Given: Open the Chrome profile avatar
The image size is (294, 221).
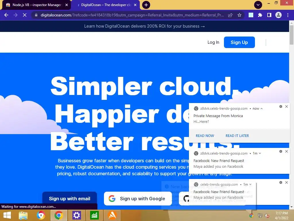Looking at the screenshot, I should (278, 15).
